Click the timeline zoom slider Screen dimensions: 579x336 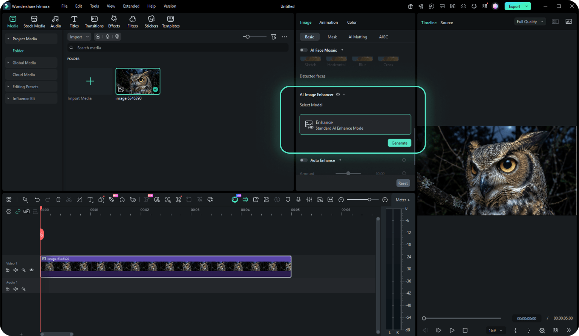(363, 200)
